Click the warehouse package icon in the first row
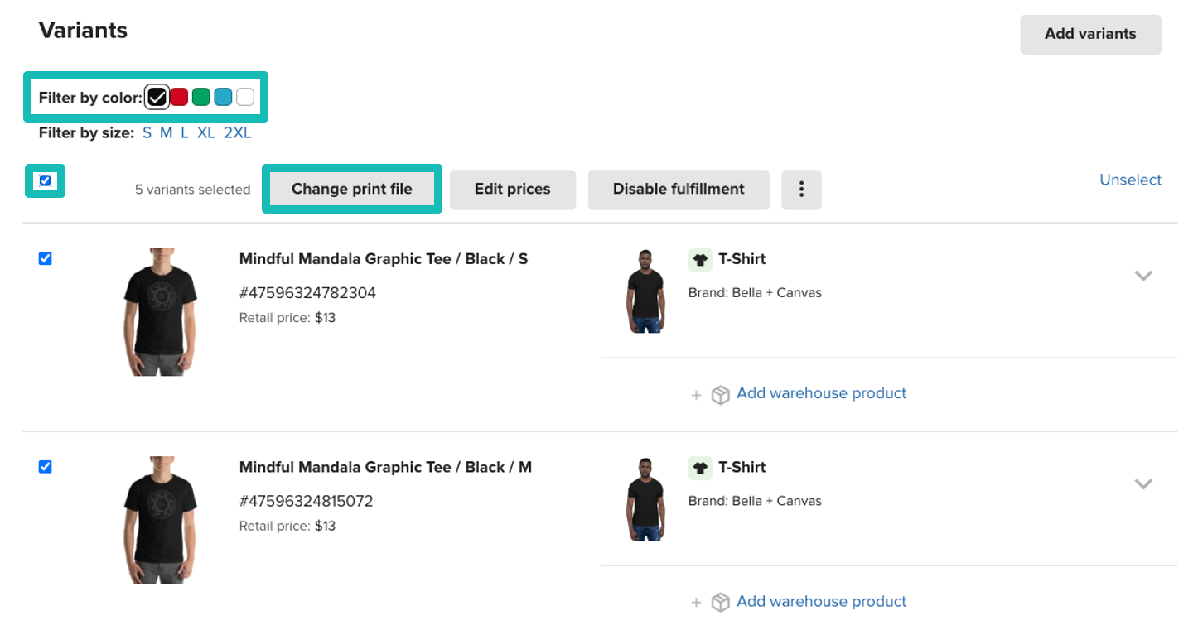Viewport: 1198px width, 630px height. click(720, 394)
